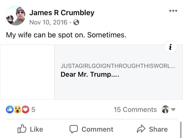
Task: Click the JUSTAGIRLGOIGNTHROUGHTHISWORL... domain text
Action: tap(118, 66)
